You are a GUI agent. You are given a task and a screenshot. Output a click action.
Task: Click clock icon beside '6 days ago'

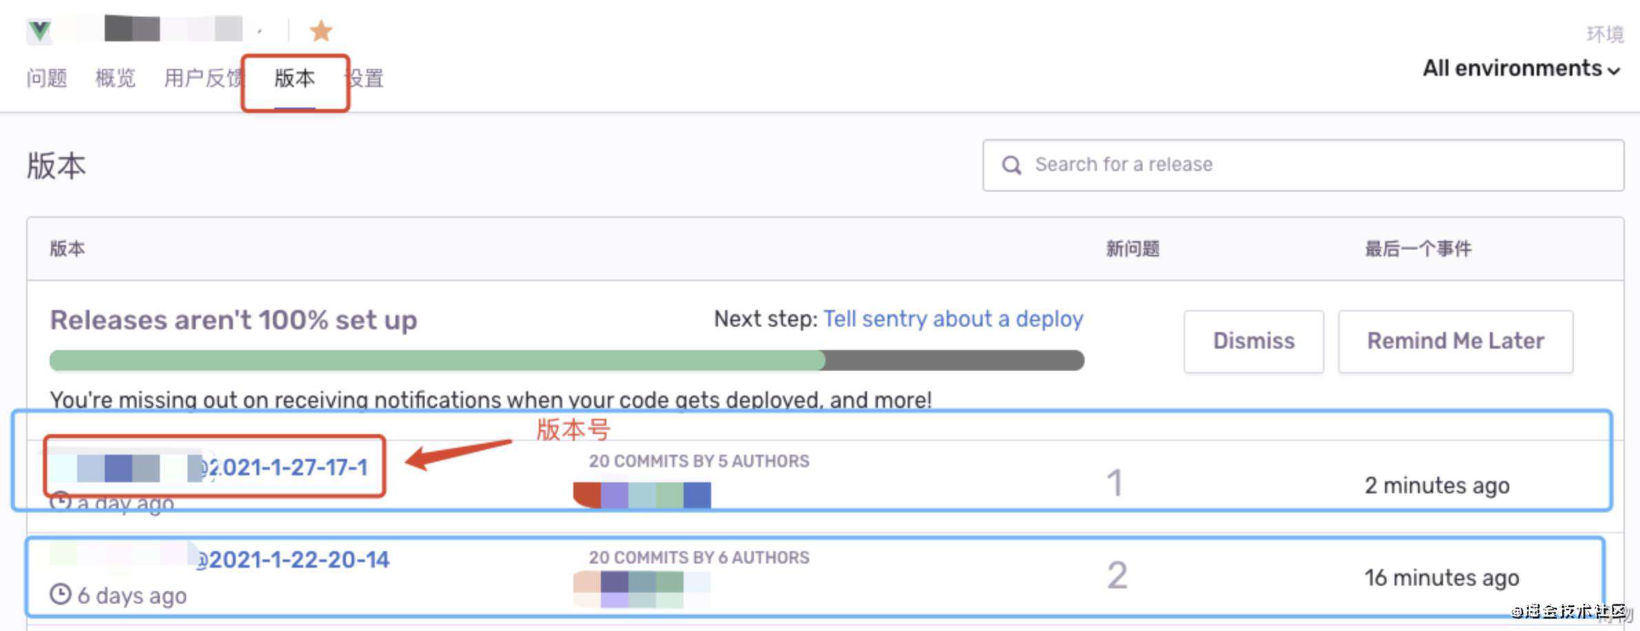(61, 594)
